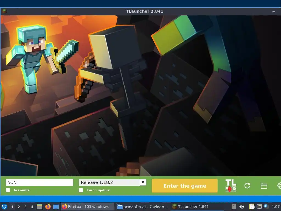Open removable media eject tray icon
Image resolution: width=281 pixels, height=211 pixels.
(x=234, y=207)
